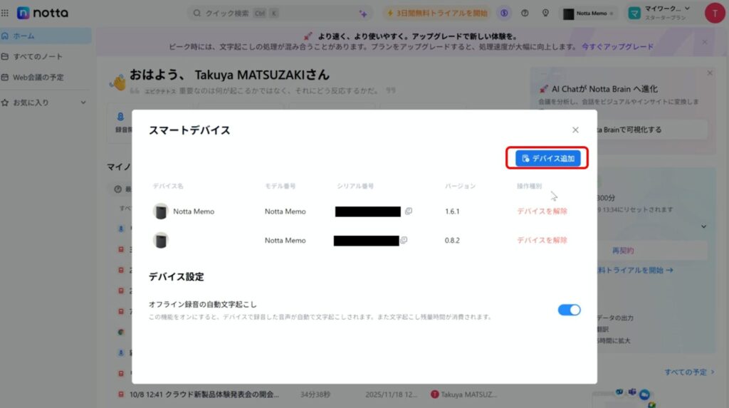
Task: Click the クイック検索 search field
Action: coord(271,13)
